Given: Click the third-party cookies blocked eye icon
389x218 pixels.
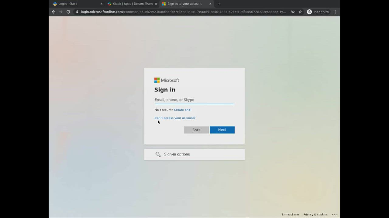Looking at the screenshot, I should [x=293, y=12].
